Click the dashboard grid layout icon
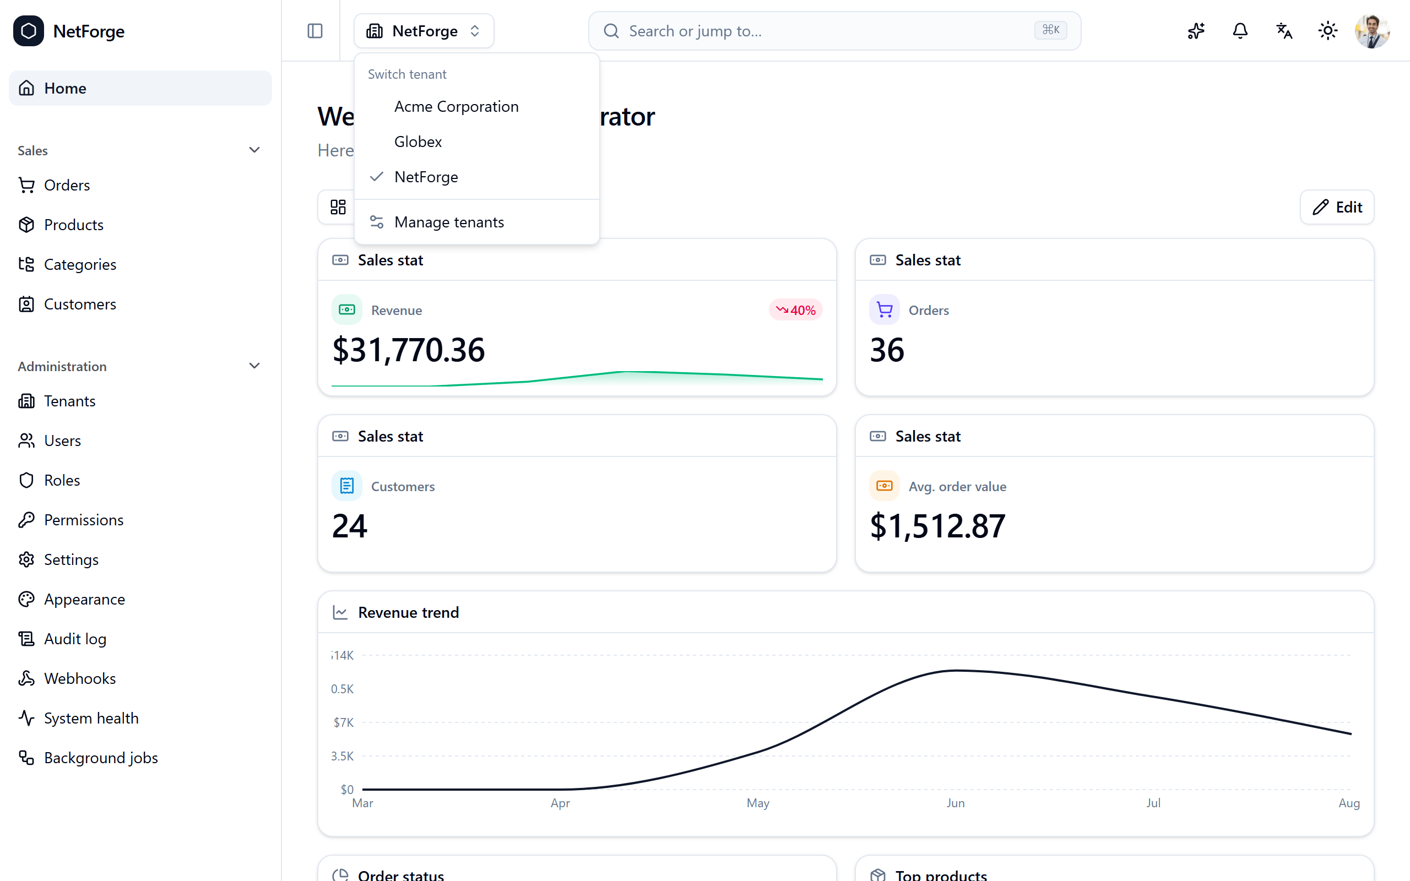 coord(338,207)
